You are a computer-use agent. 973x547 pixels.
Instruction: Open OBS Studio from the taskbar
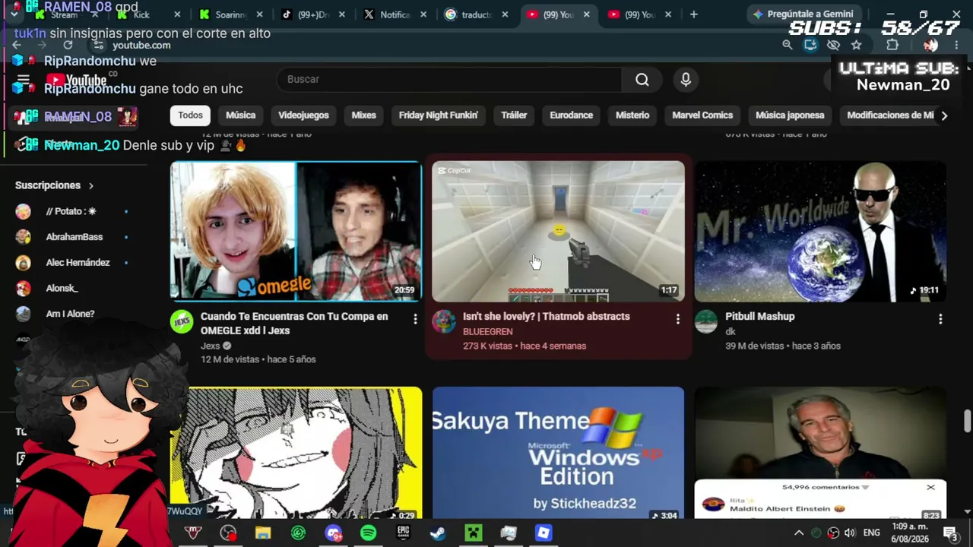pyautogui.click(x=228, y=533)
